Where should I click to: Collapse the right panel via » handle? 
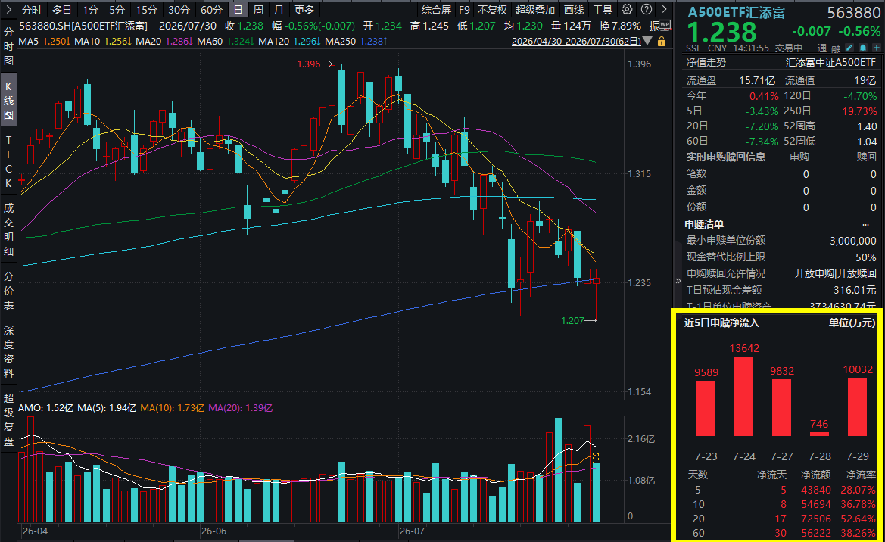click(x=678, y=281)
